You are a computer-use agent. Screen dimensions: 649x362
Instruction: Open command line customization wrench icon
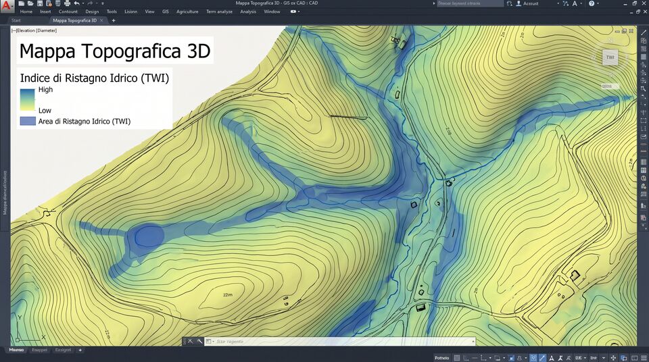[x=199, y=341]
